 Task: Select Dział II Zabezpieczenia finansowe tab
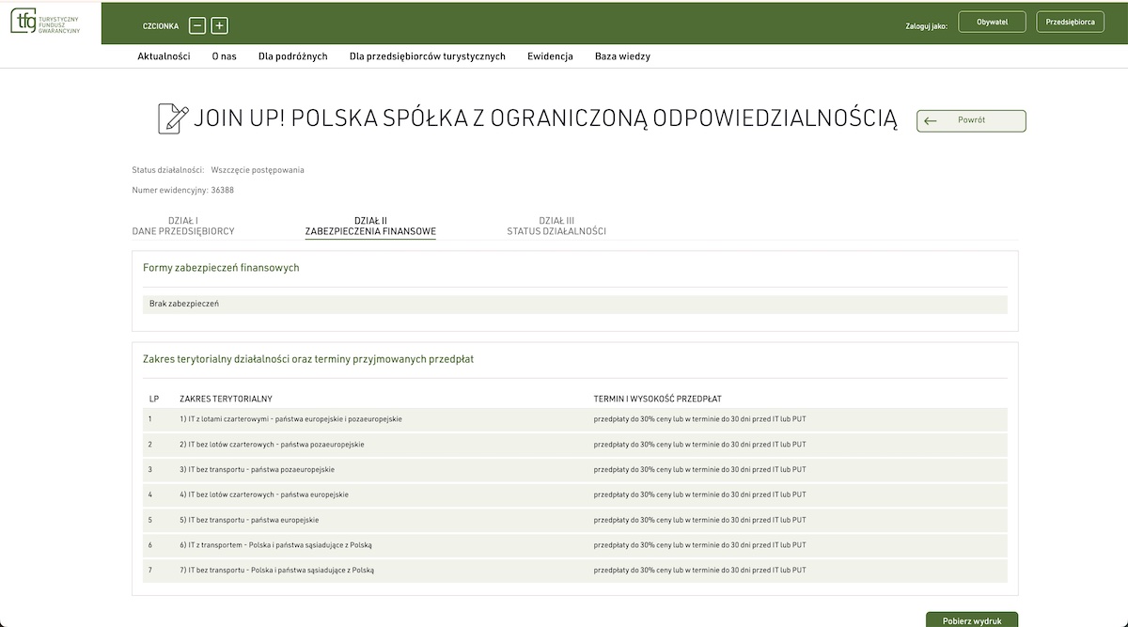[370, 226]
